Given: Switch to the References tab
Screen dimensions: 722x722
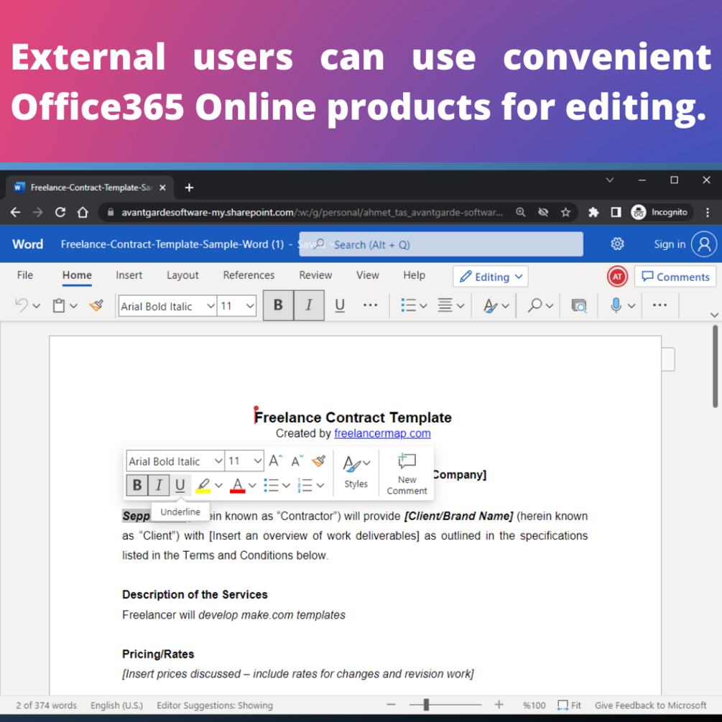Looking at the screenshot, I should point(249,275).
